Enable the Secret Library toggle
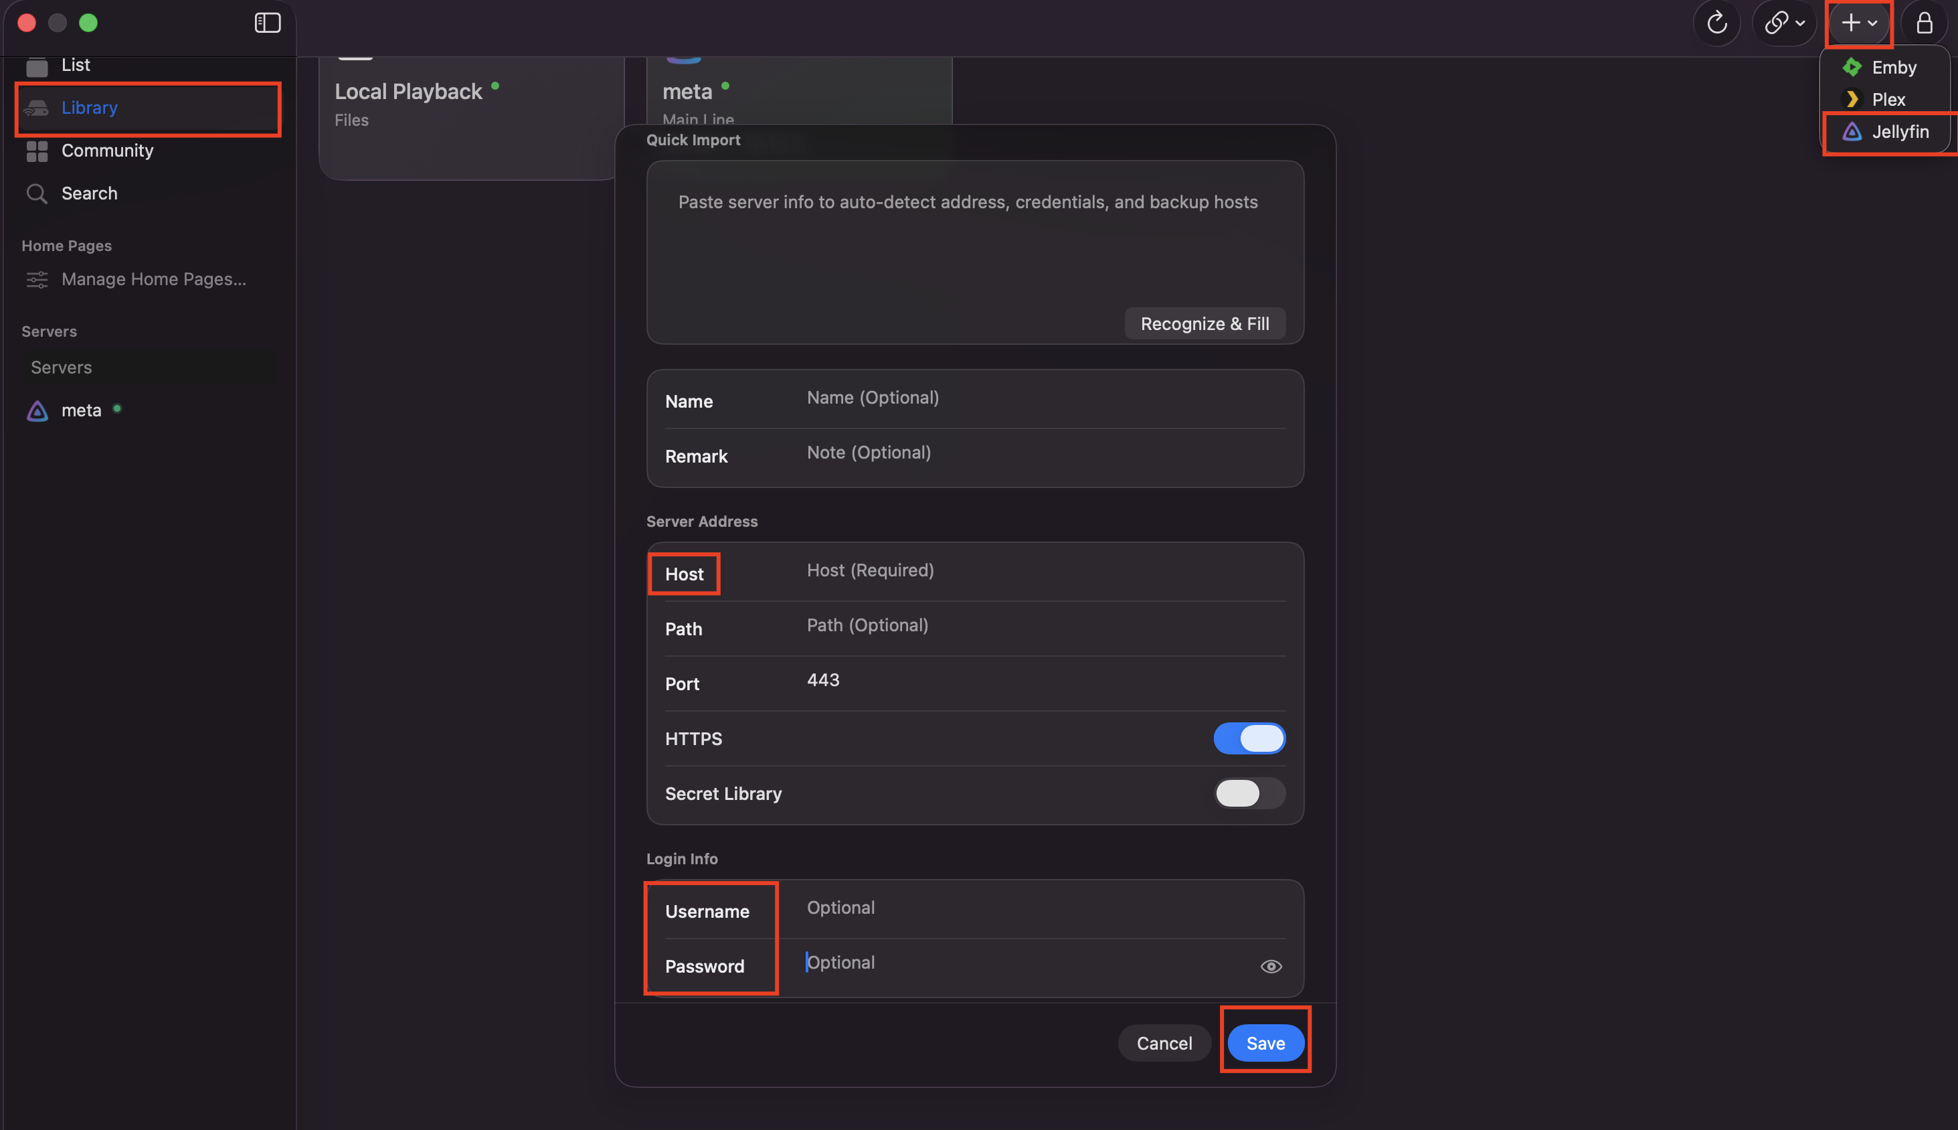The width and height of the screenshot is (1958, 1130). (1249, 794)
